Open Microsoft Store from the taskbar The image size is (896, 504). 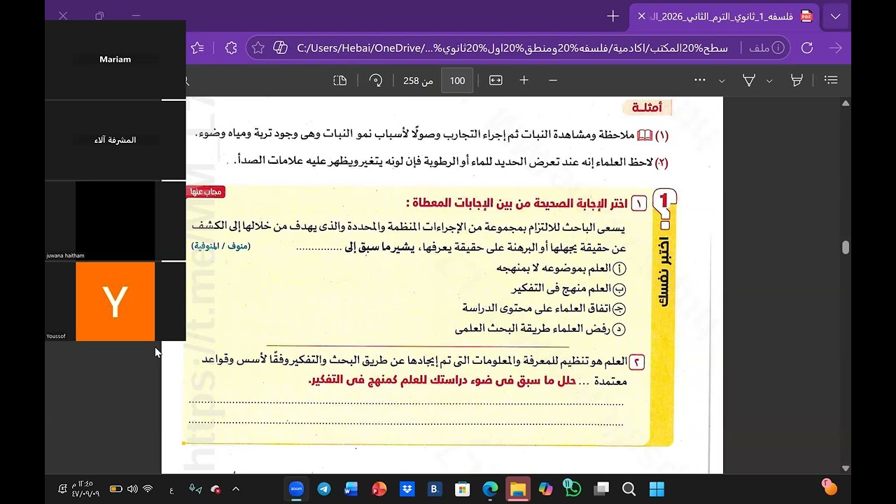[462, 489]
